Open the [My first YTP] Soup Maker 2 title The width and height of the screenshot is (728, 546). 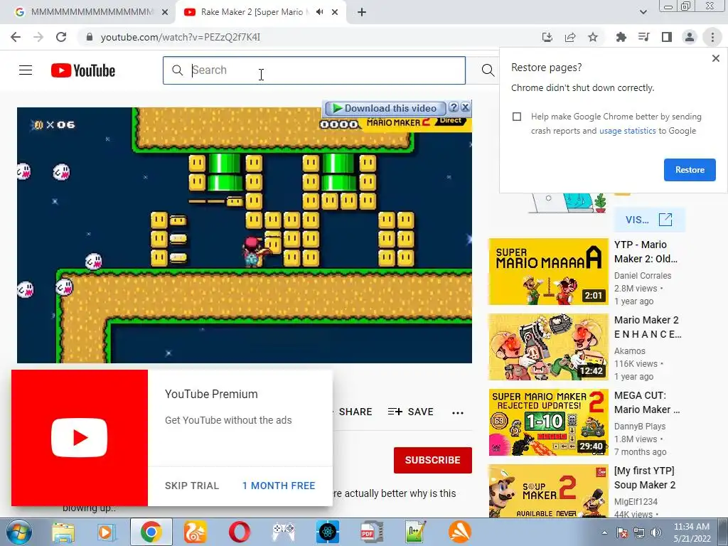[x=645, y=478]
